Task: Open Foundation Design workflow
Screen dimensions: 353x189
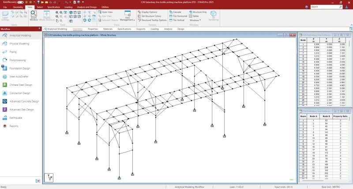Action: (21, 69)
